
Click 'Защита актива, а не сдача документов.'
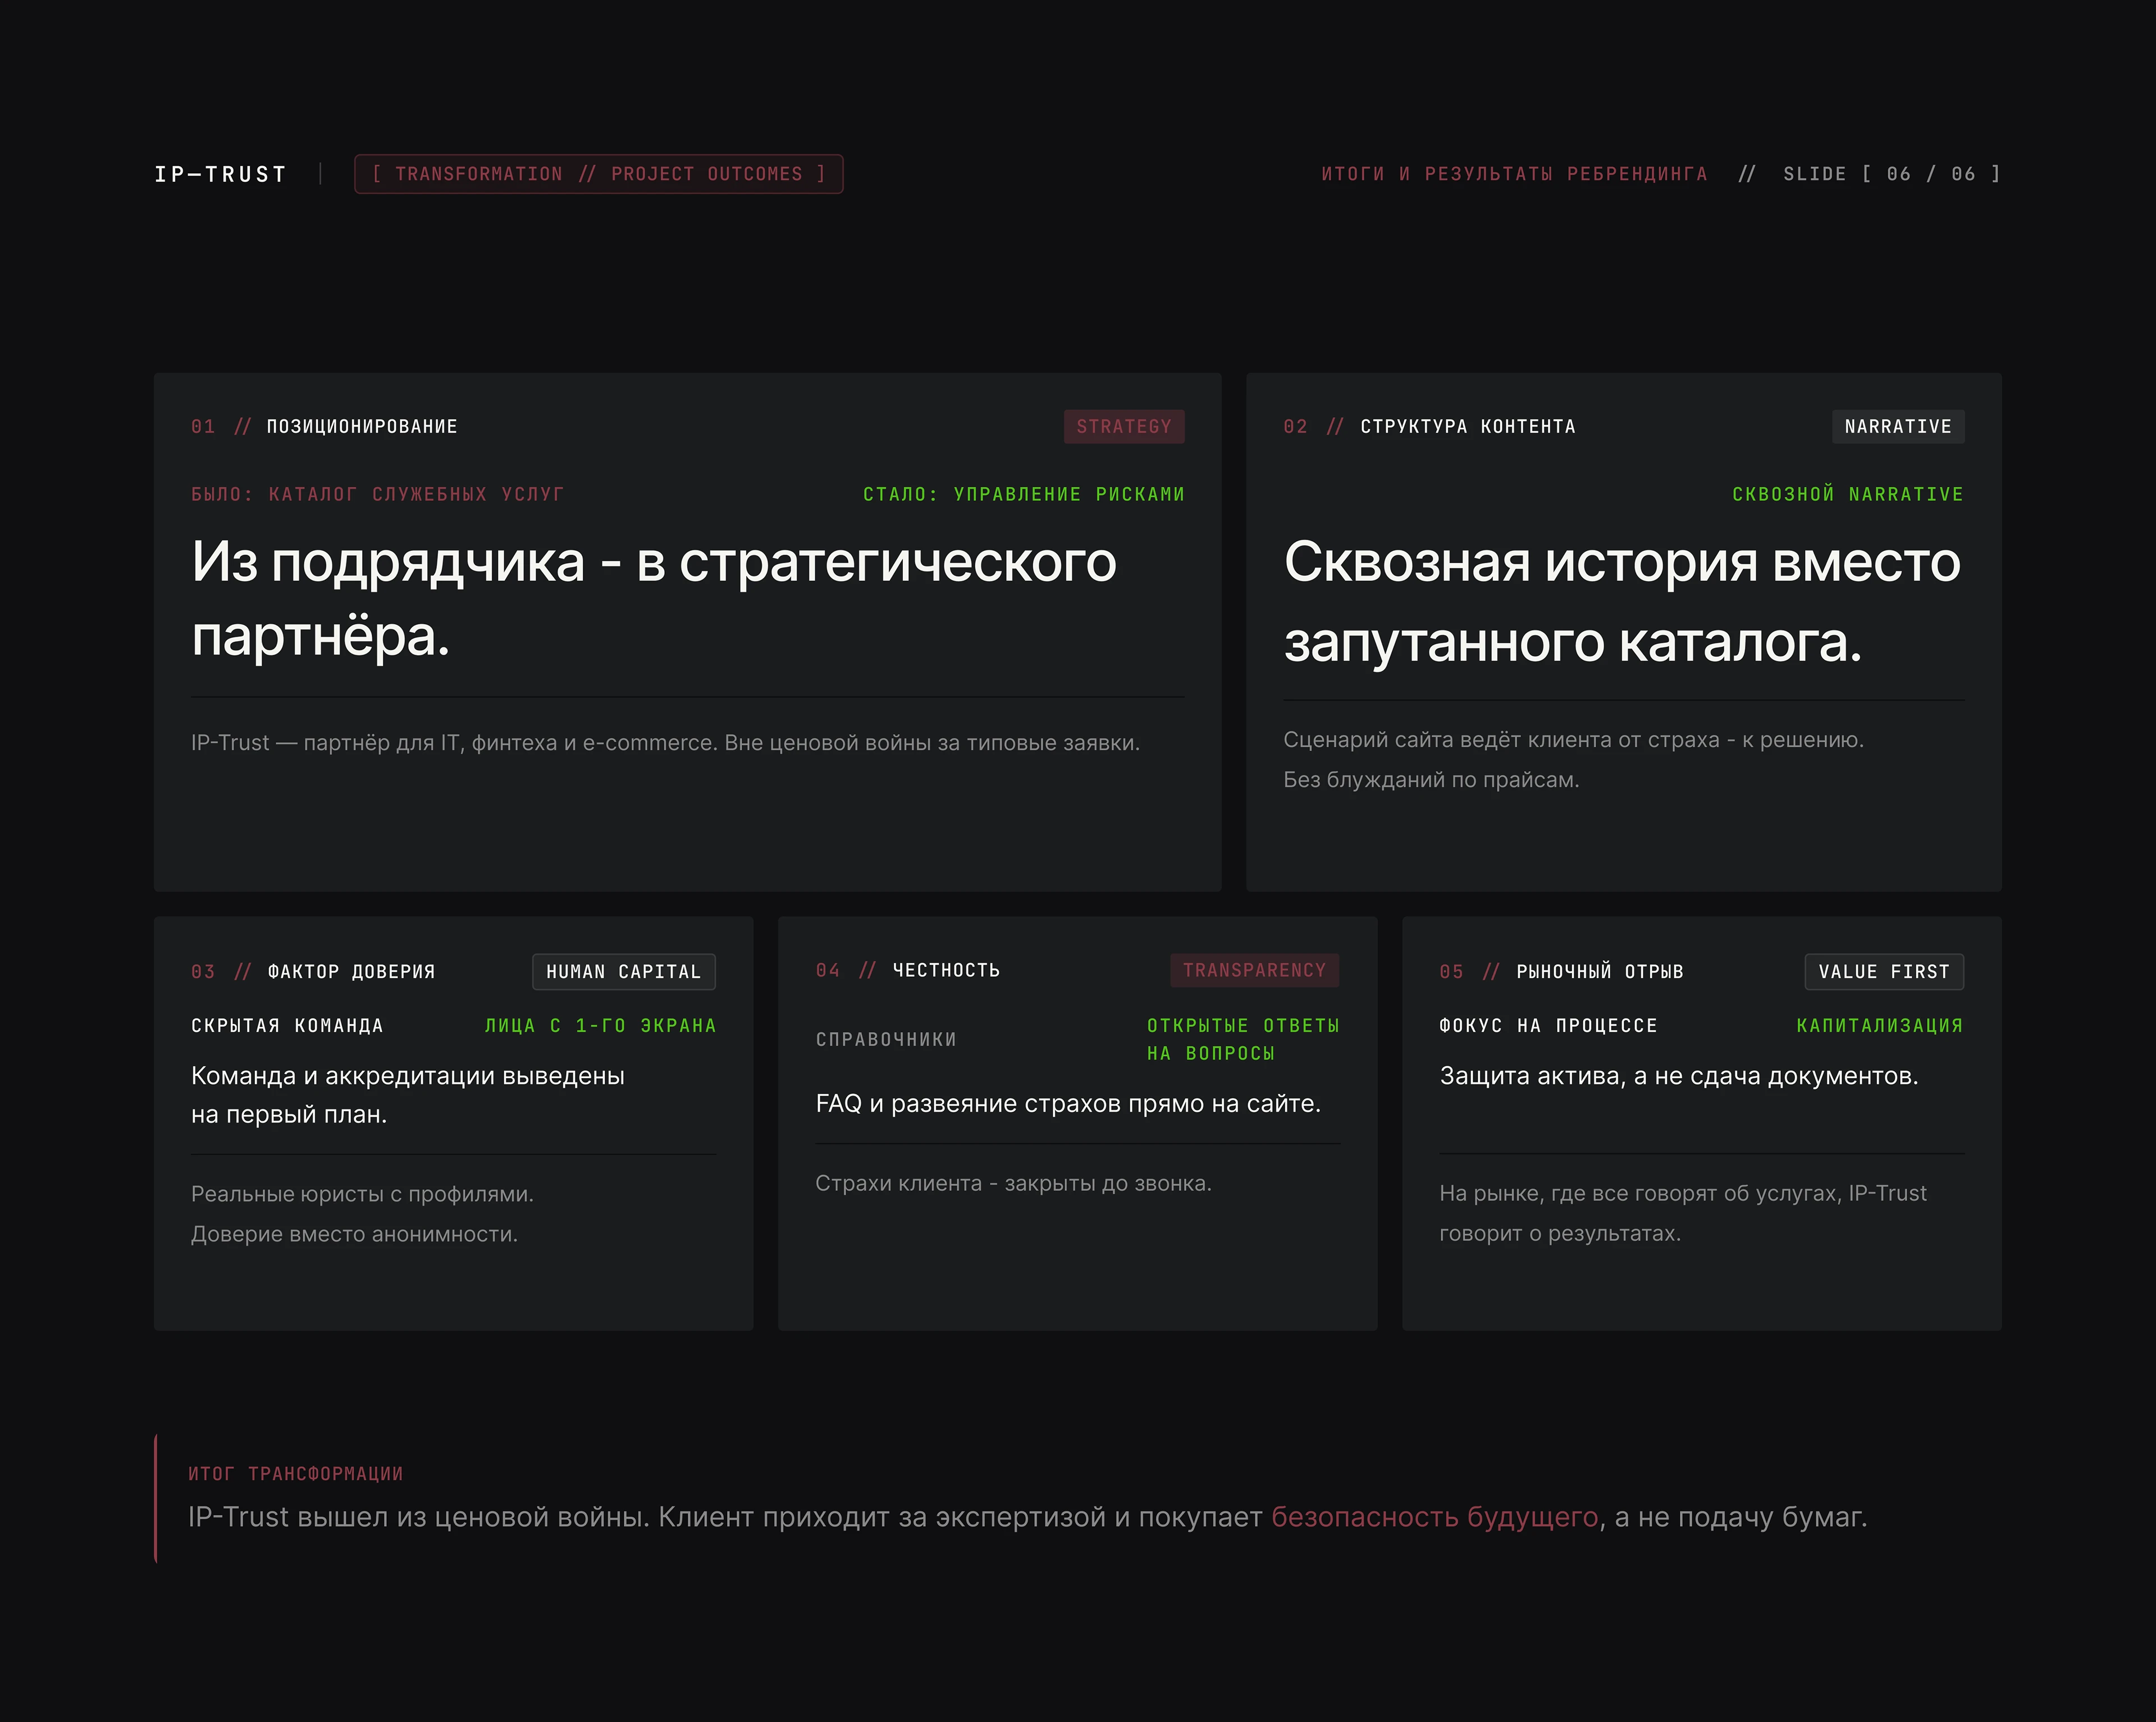[1679, 1076]
